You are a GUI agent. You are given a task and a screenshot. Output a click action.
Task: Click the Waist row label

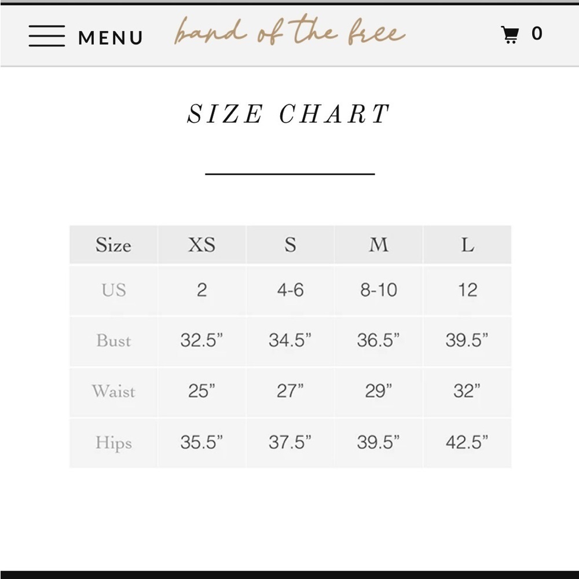click(x=113, y=391)
